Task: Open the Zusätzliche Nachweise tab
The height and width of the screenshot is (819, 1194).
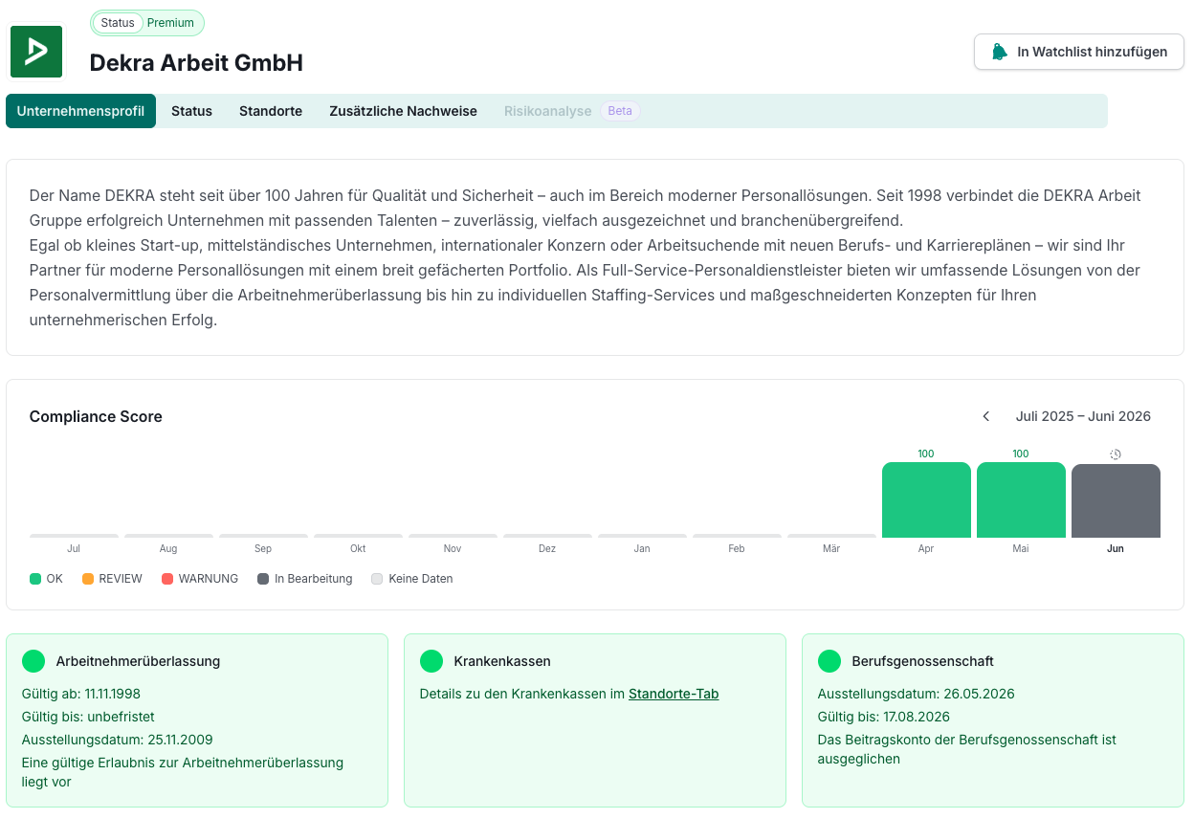Action: [x=403, y=111]
